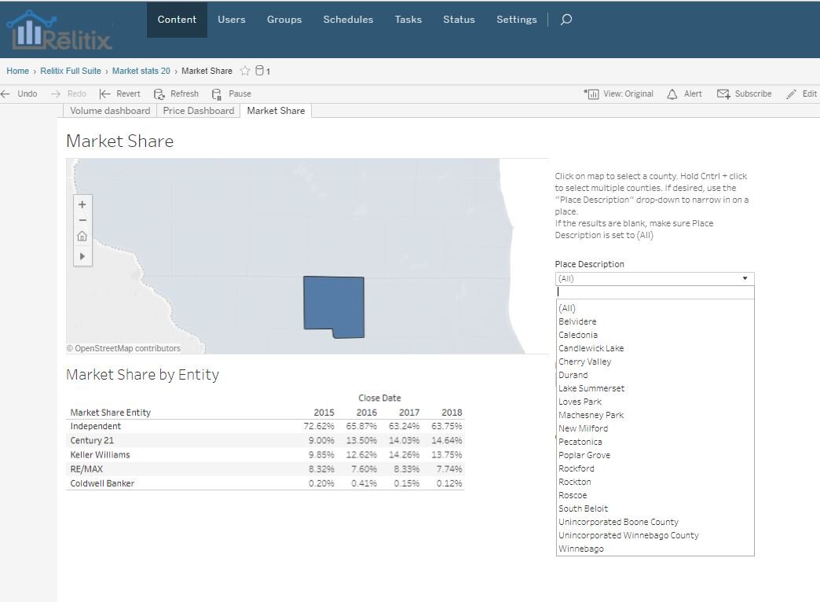Click the Market Share breadcrumb text
Viewport: 820px width, 602px height.
tap(207, 71)
